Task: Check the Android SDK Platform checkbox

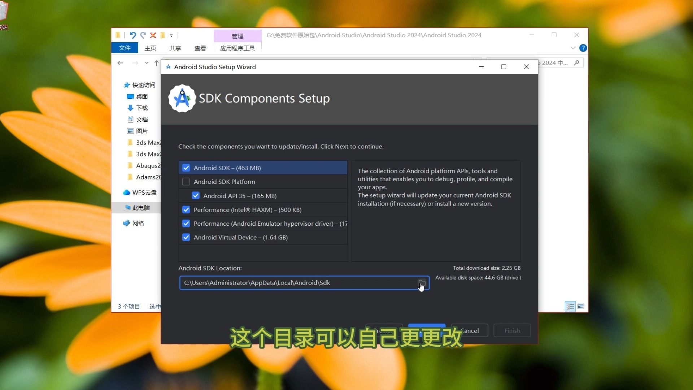Action: tap(186, 182)
